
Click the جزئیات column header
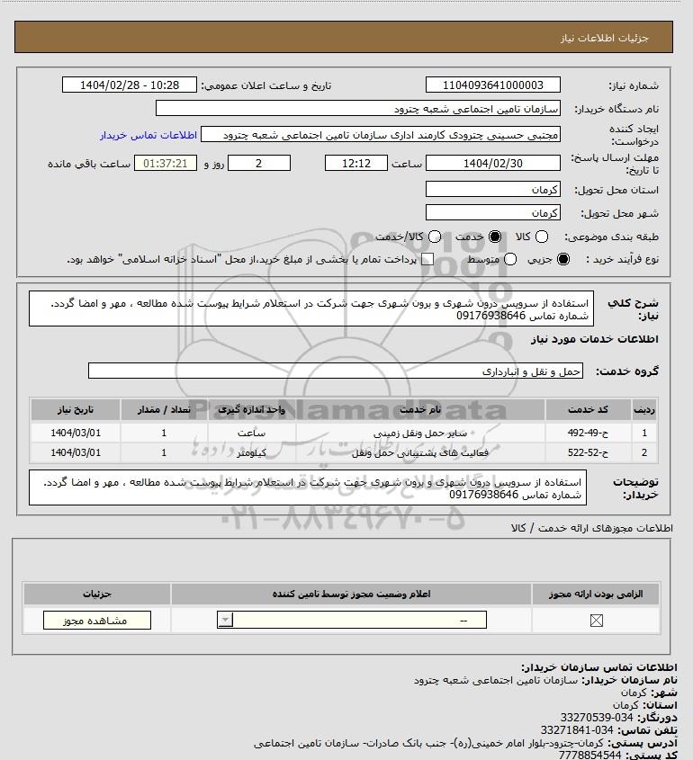(x=97, y=594)
